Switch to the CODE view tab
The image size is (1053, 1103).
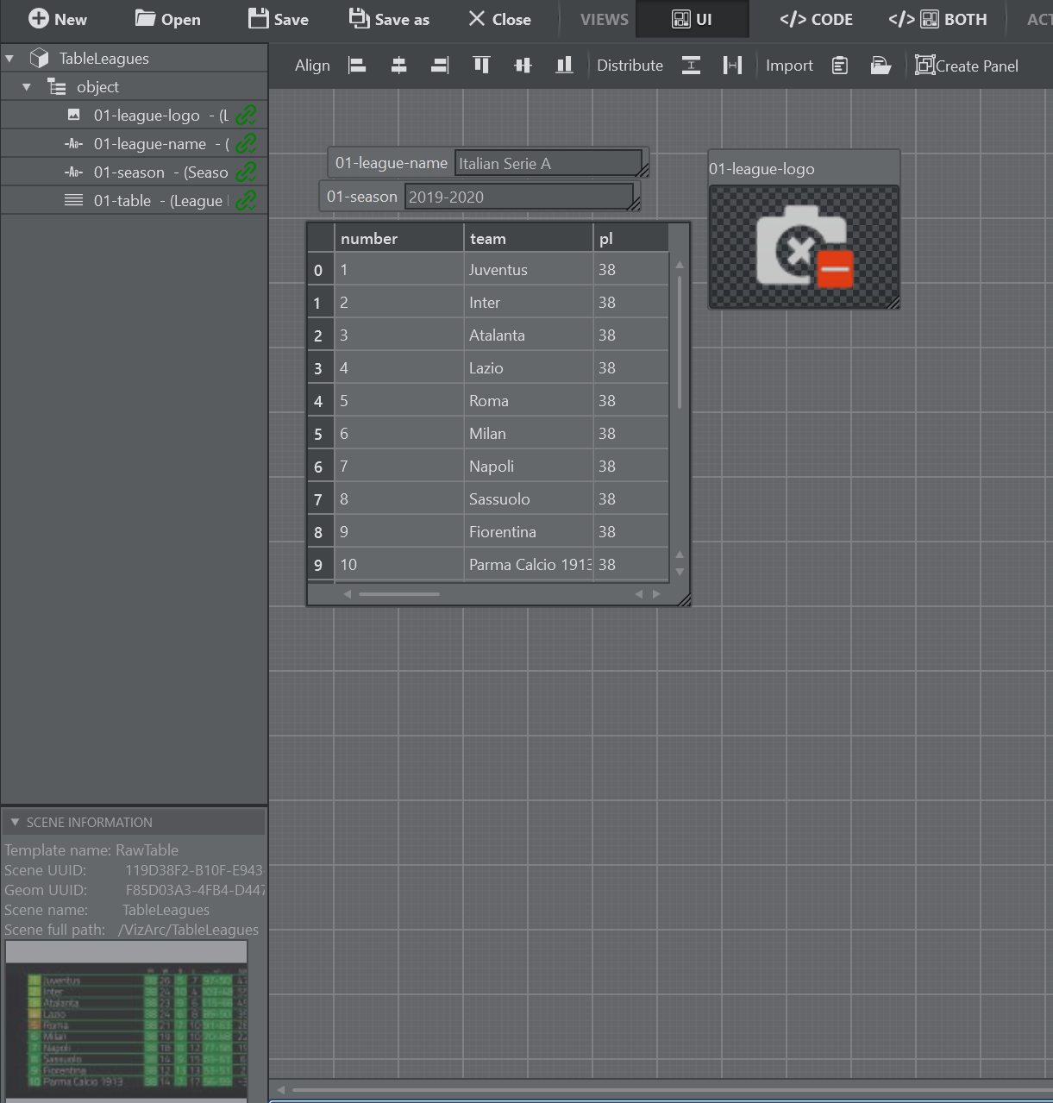(816, 19)
